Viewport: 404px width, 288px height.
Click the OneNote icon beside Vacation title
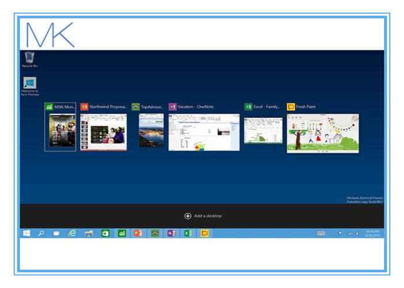point(173,107)
